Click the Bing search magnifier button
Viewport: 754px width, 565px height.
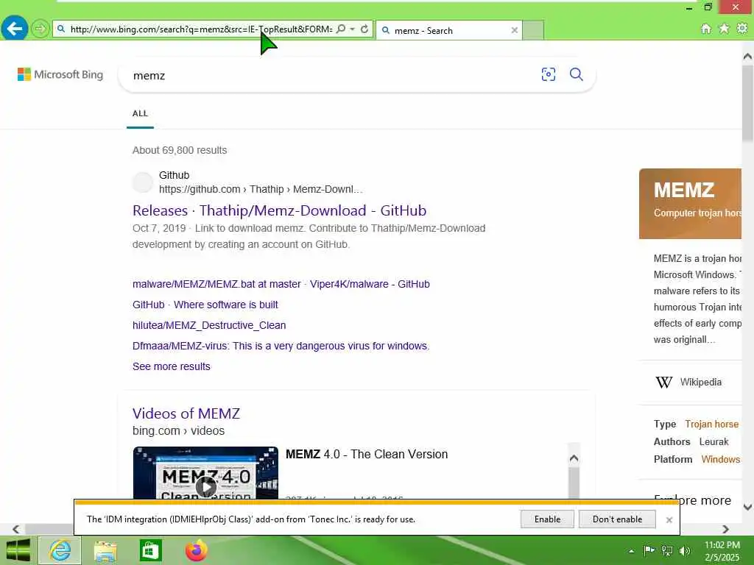point(576,74)
